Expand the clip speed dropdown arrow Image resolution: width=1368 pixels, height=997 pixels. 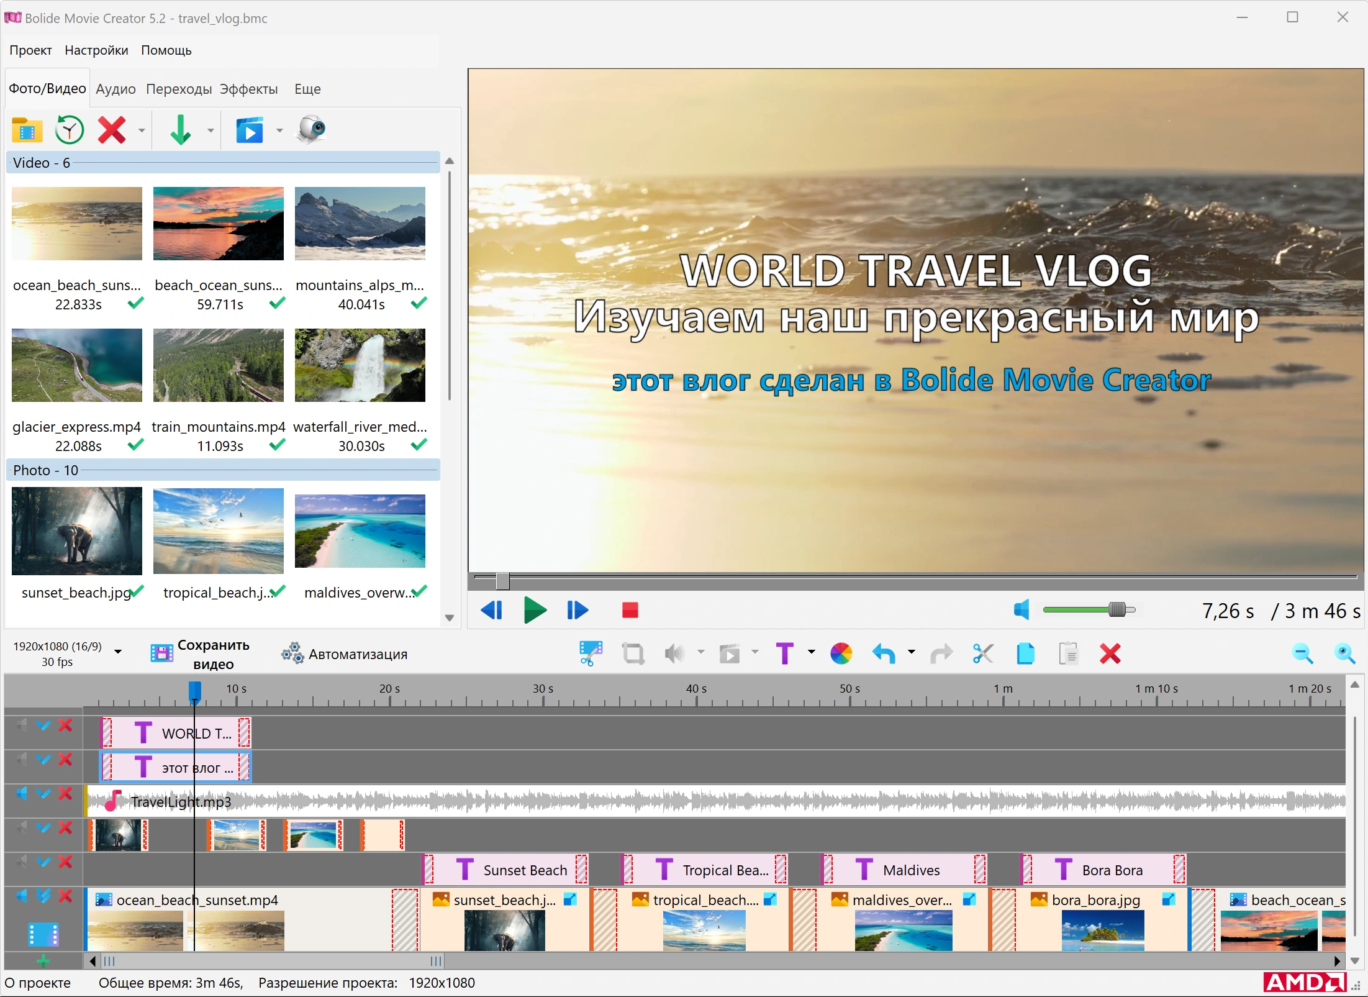[x=756, y=652]
